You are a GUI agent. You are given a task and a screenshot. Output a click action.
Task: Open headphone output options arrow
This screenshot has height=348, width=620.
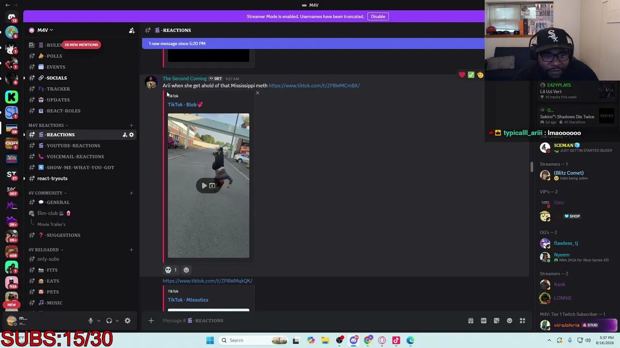point(117,320)
